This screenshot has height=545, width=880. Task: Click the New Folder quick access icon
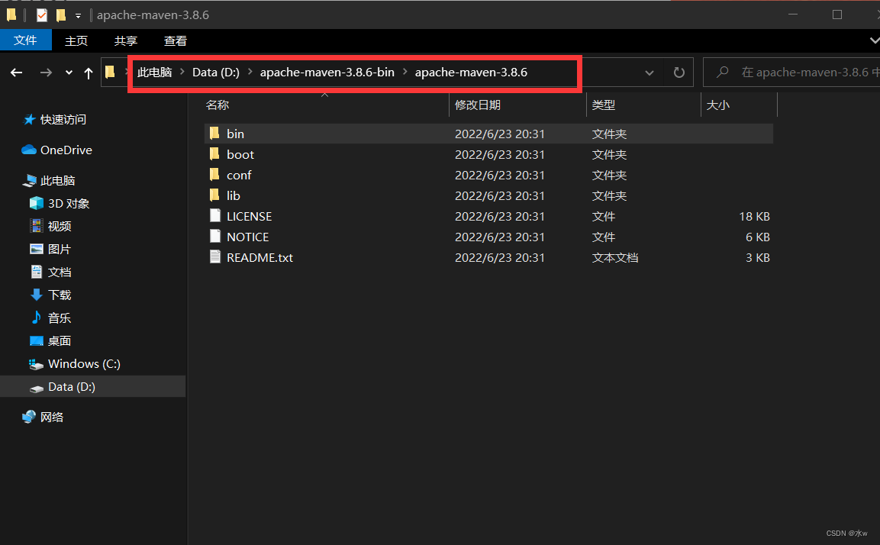pos(61,15)
